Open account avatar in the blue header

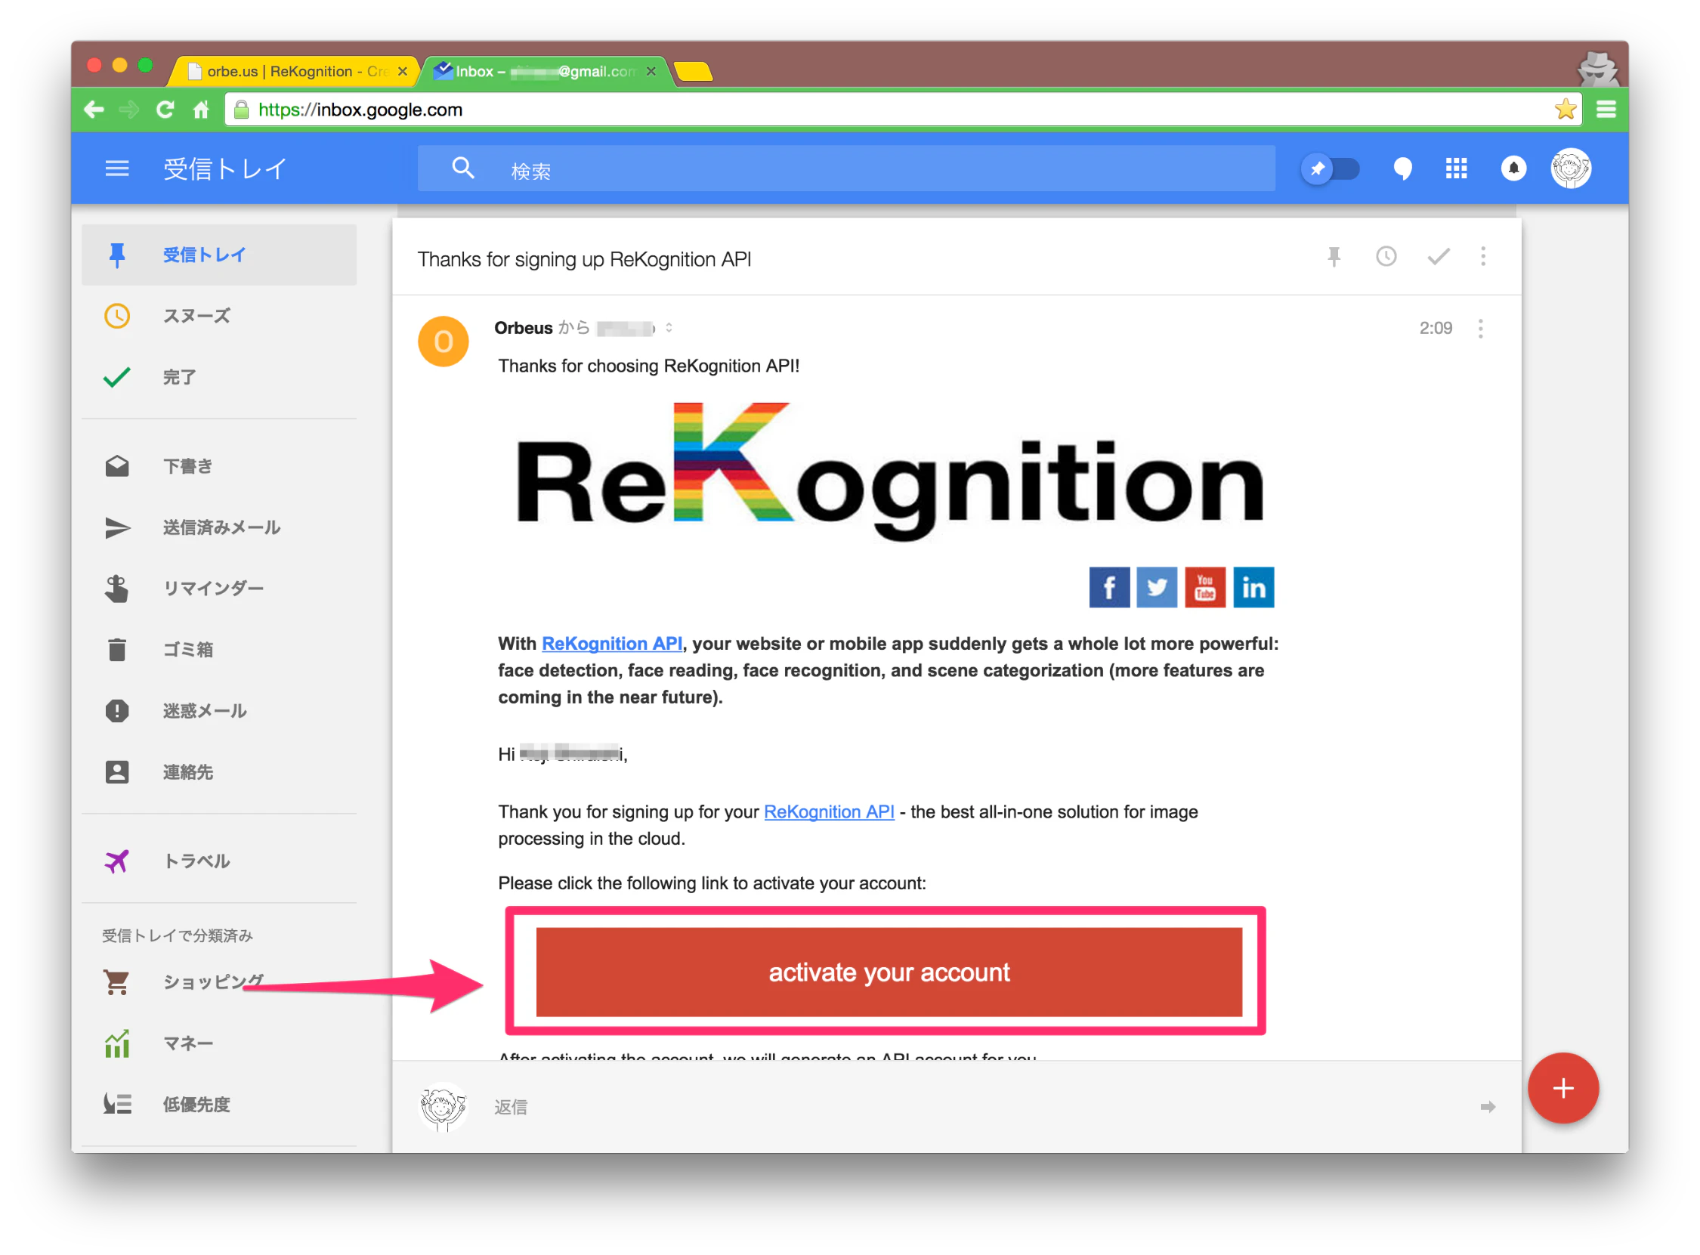pos(1570,168)
